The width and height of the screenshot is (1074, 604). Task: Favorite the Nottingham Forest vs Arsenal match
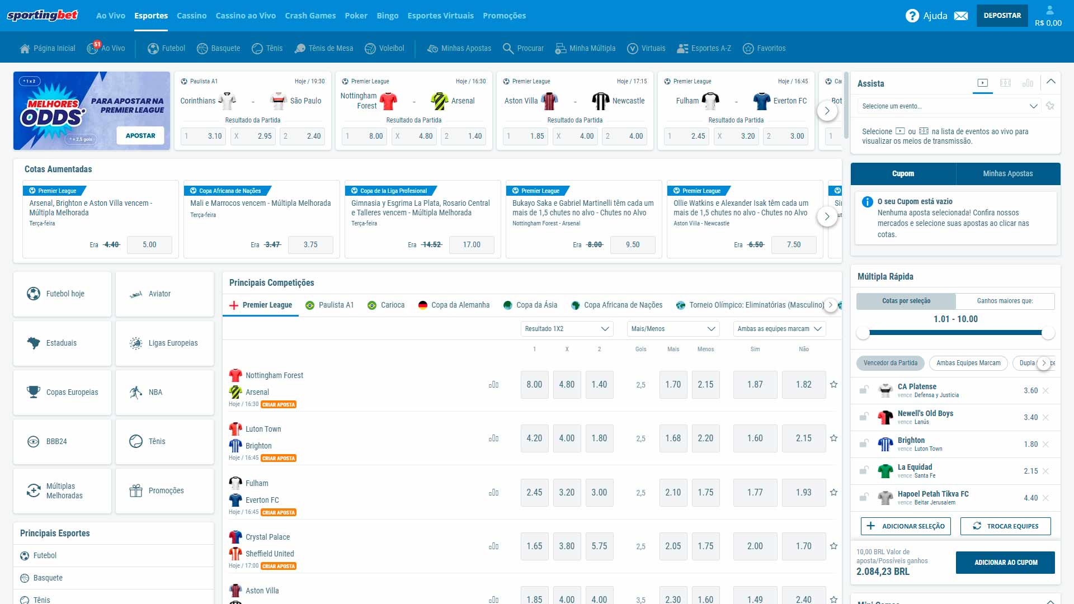tap(833, 385)
